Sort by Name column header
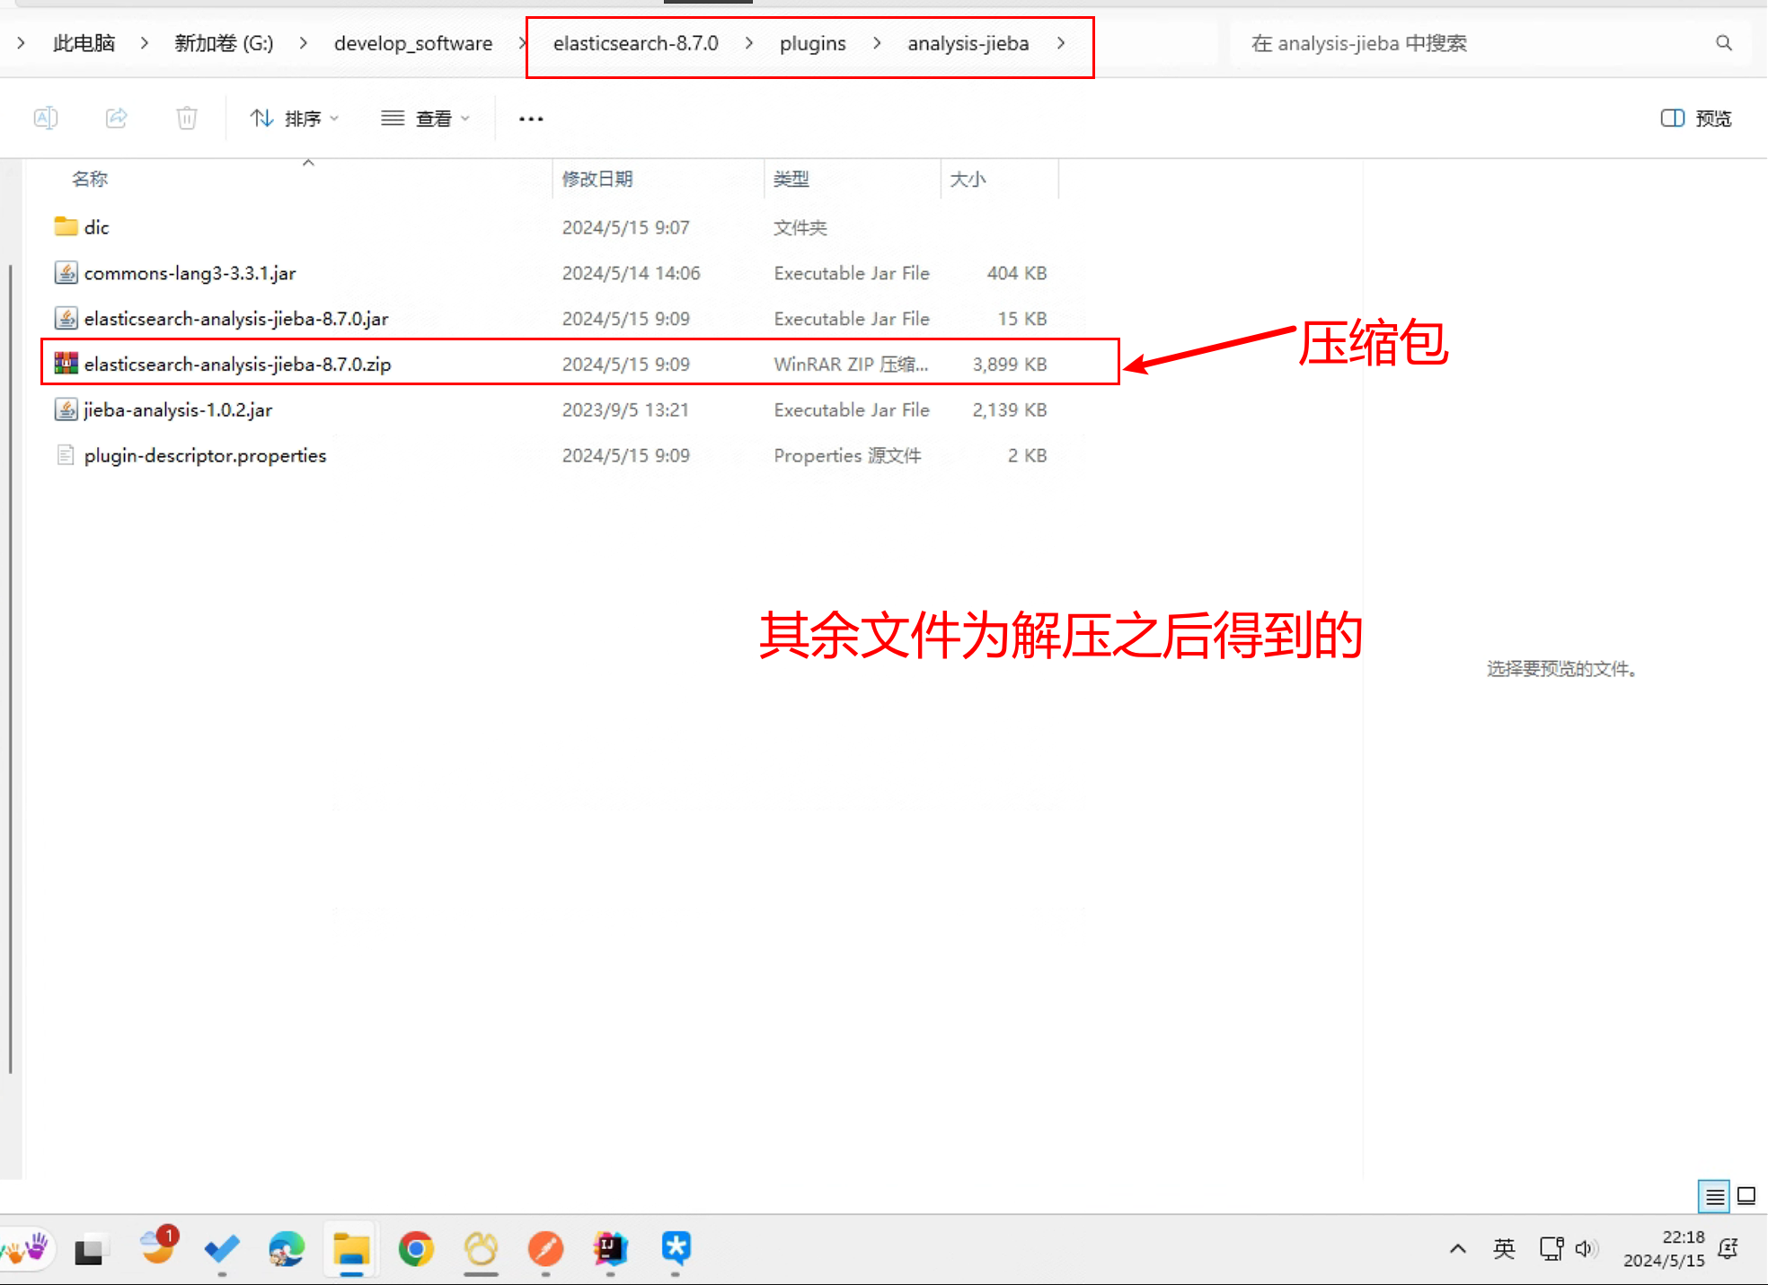 click(x=90, y=179)
